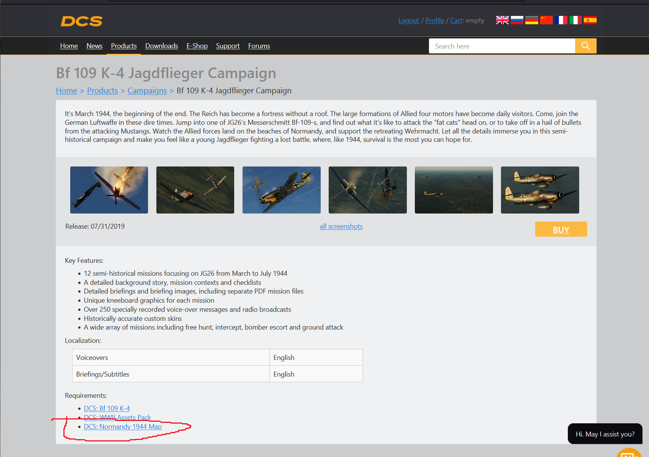View the two Bf 109s formation thumbnail
649x457 pixels.
coord(540,190)
